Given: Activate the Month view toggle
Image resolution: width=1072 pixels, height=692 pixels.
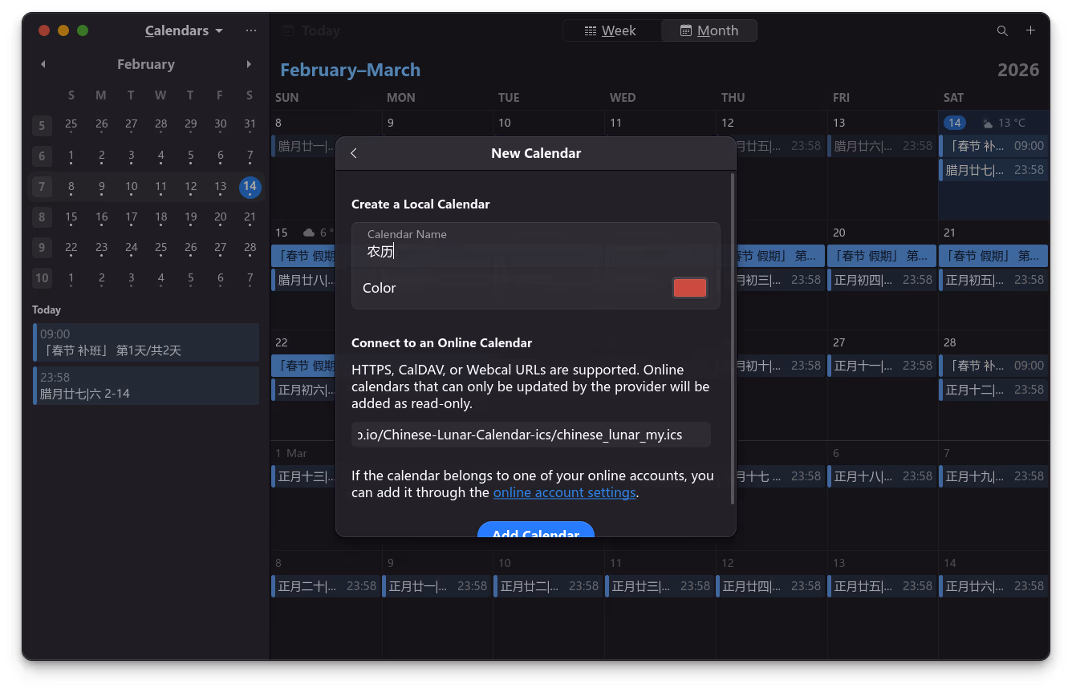Looking at the screenshot, I should [709, 30].
